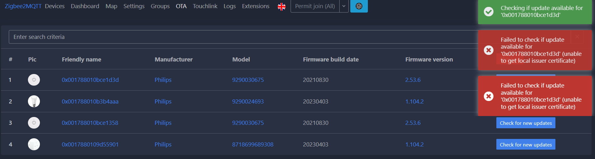The image size is (595, 159).
Task: Open the Permit join dropdown arrow
Action: click(344, 6)
